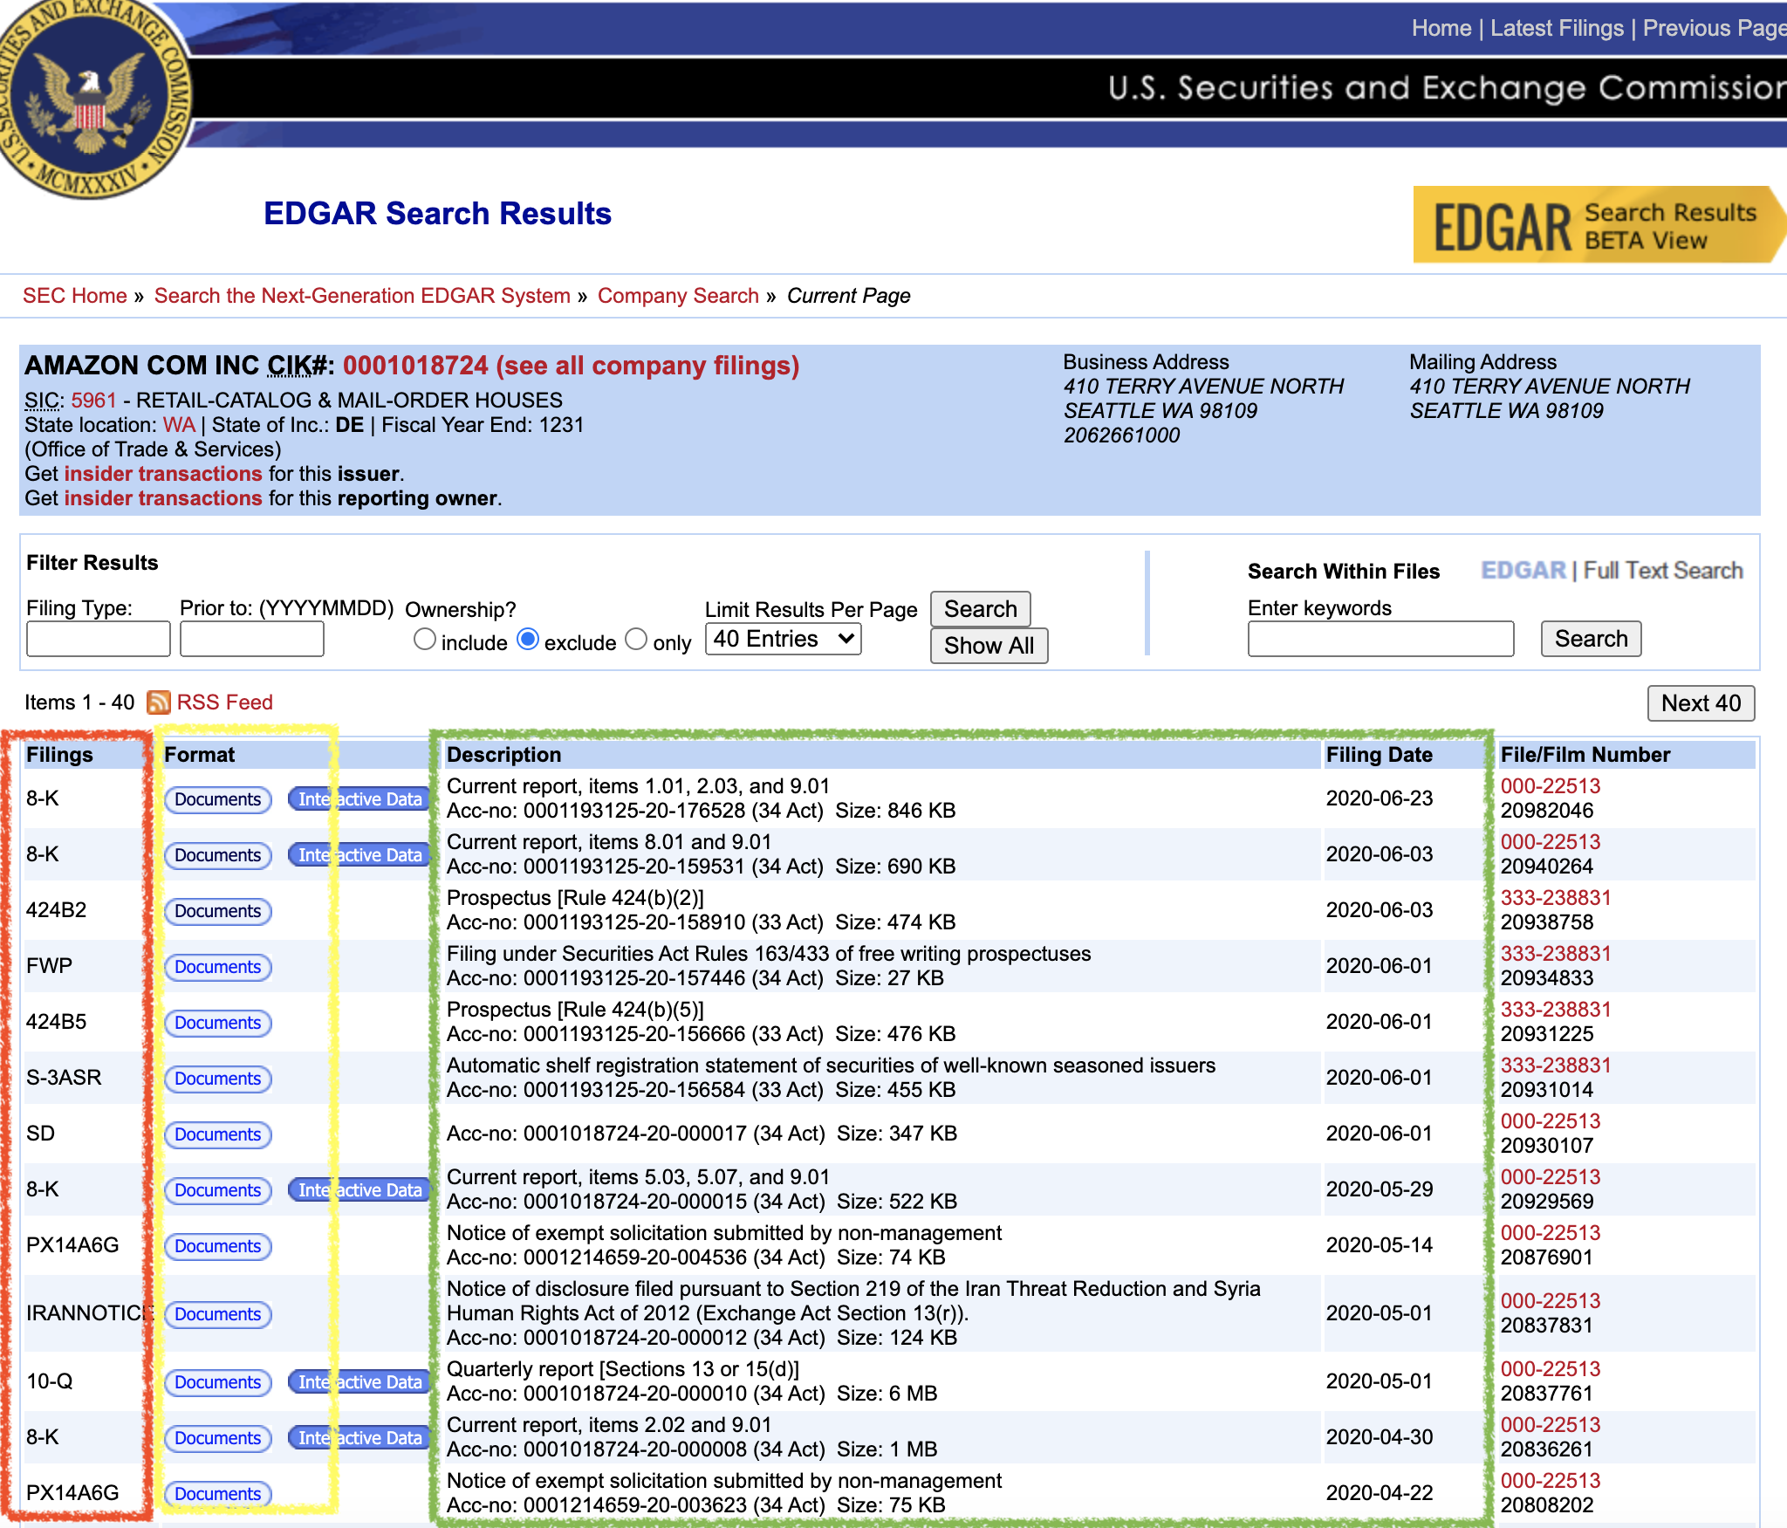1787x1528 pixels.
Task: Click the Enter keywords input field
Action: point(1380,639)
